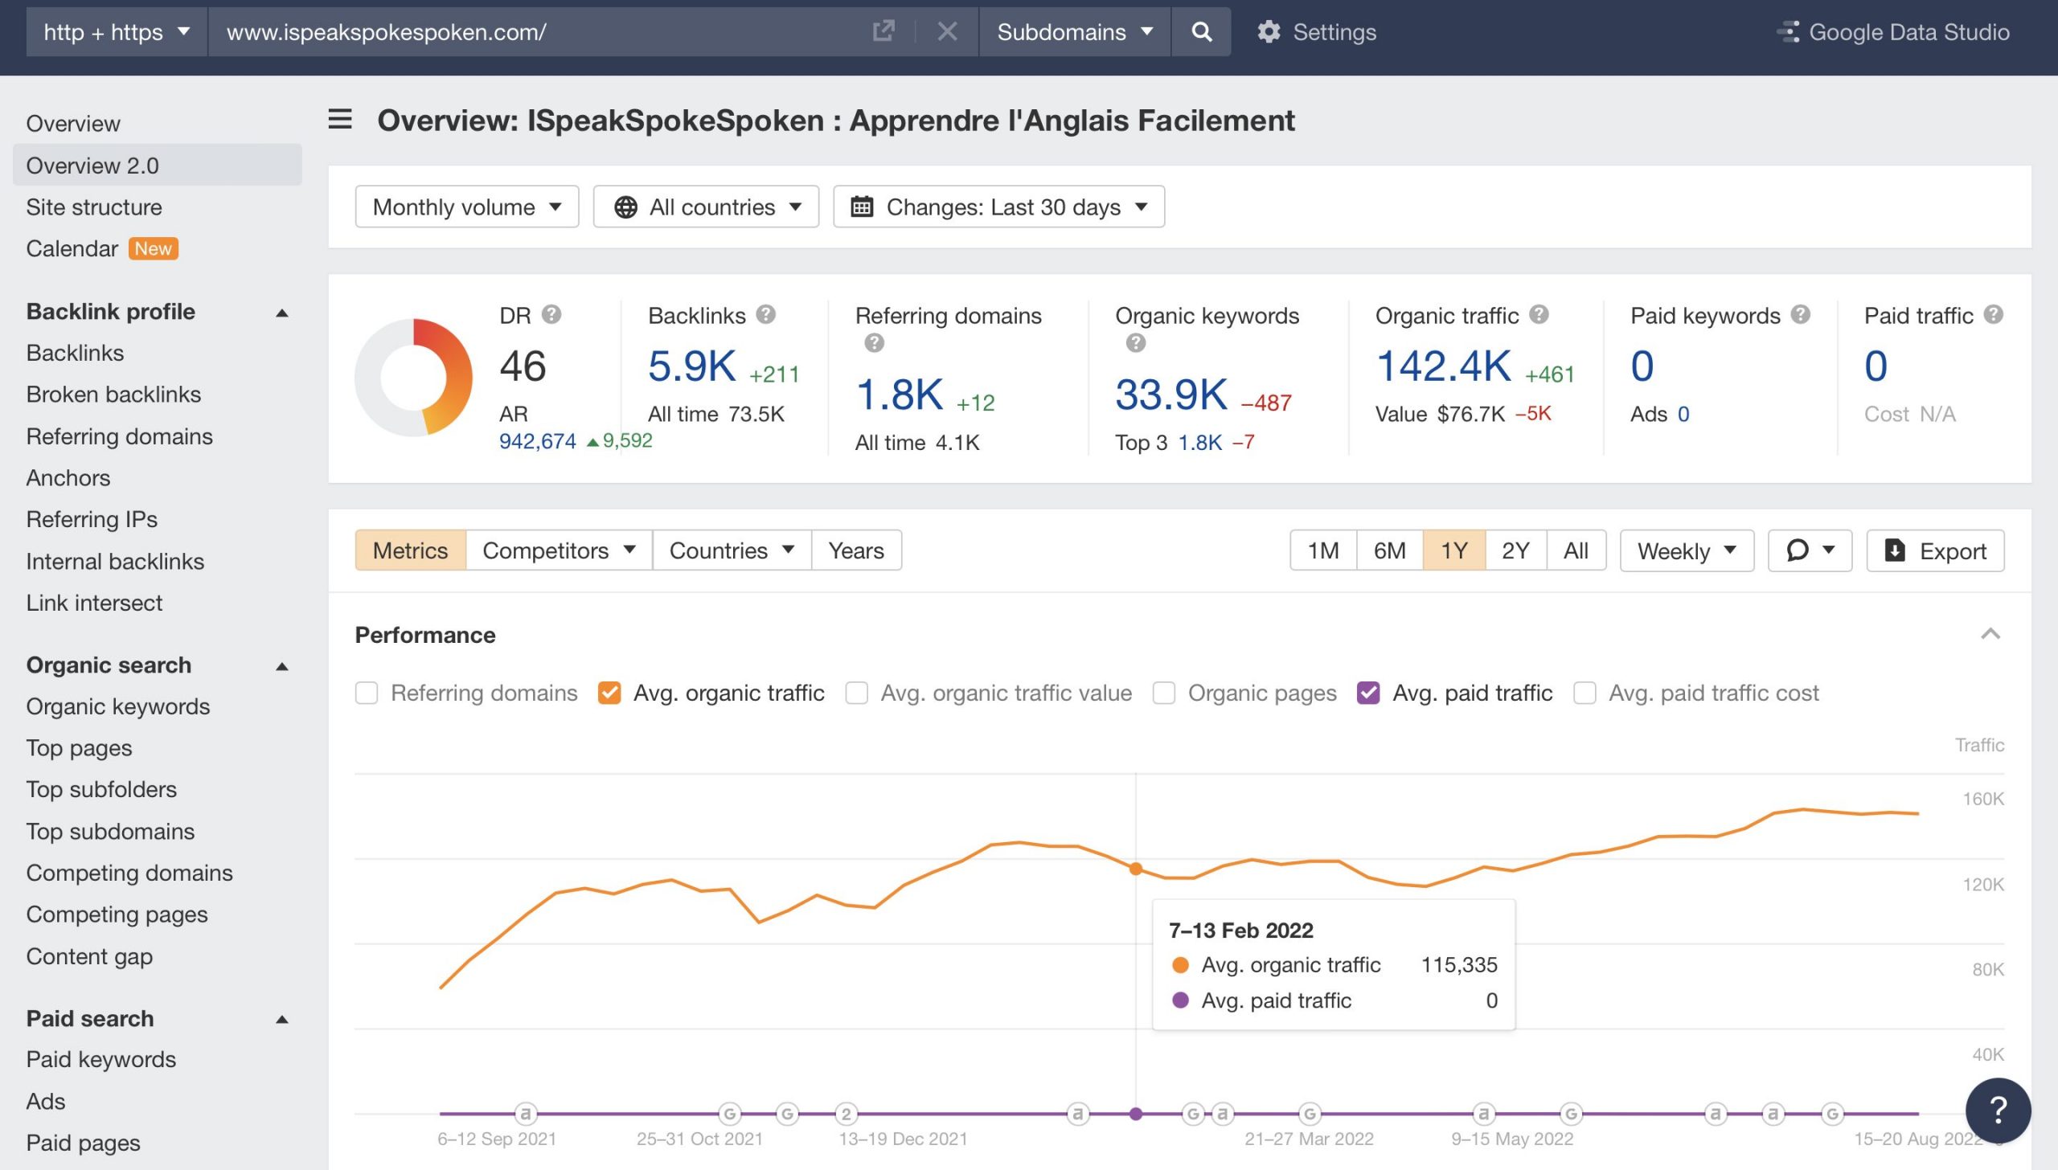Screen dimensions: 2058x1170
Task: Set chart range to 6M
Action: click(1389, 550)
